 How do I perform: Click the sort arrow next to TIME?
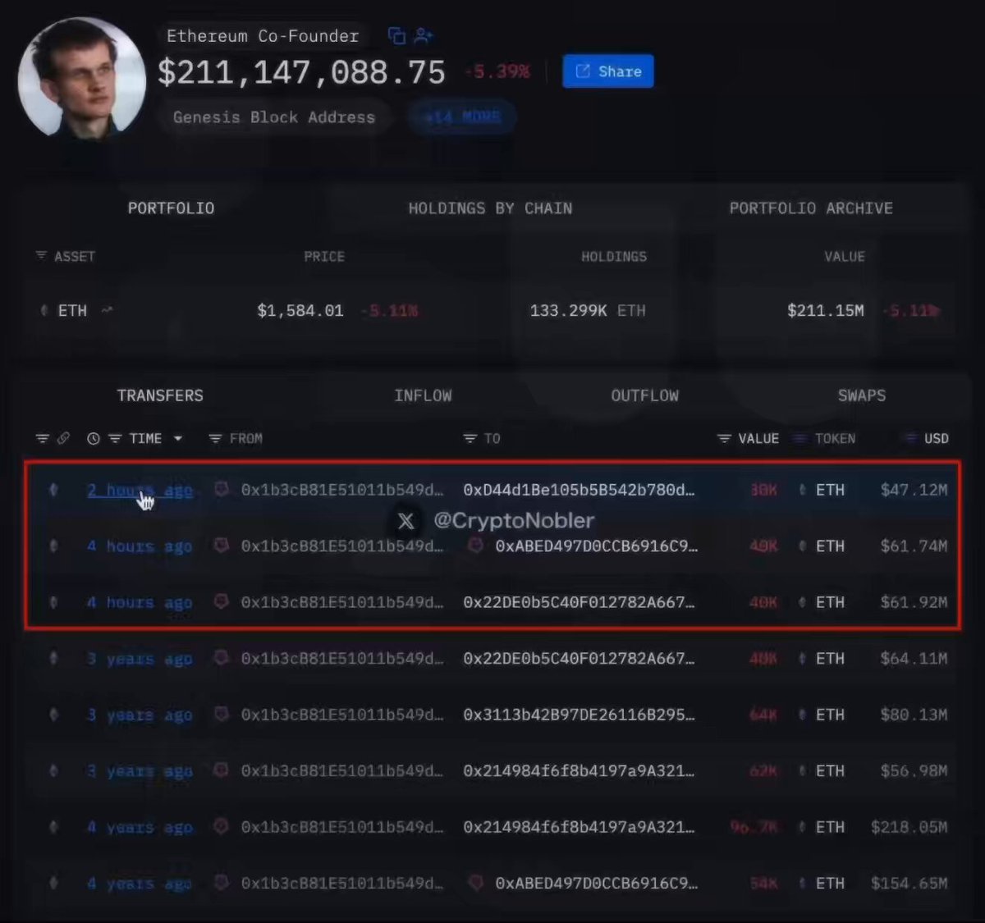click(x=177, y=439)
